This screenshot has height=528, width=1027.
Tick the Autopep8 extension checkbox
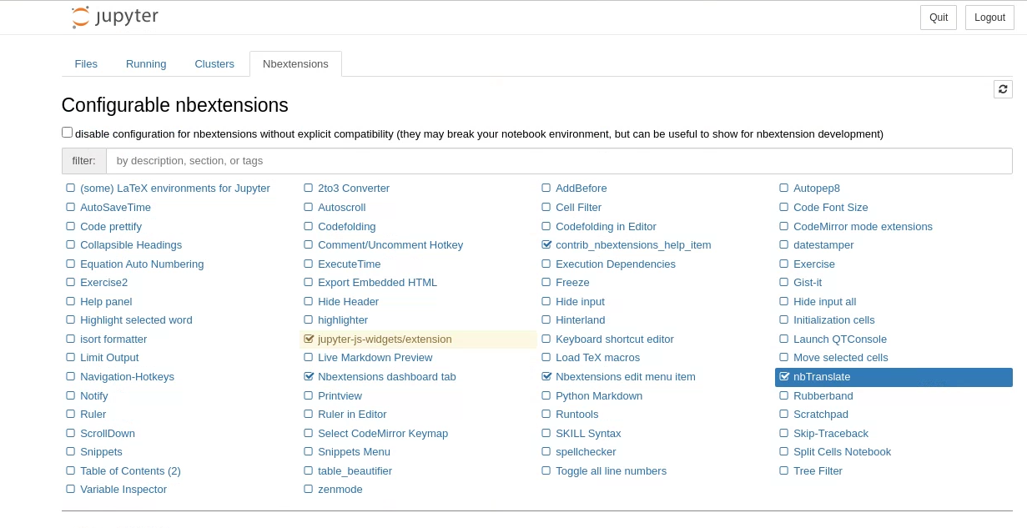point(784,189)
